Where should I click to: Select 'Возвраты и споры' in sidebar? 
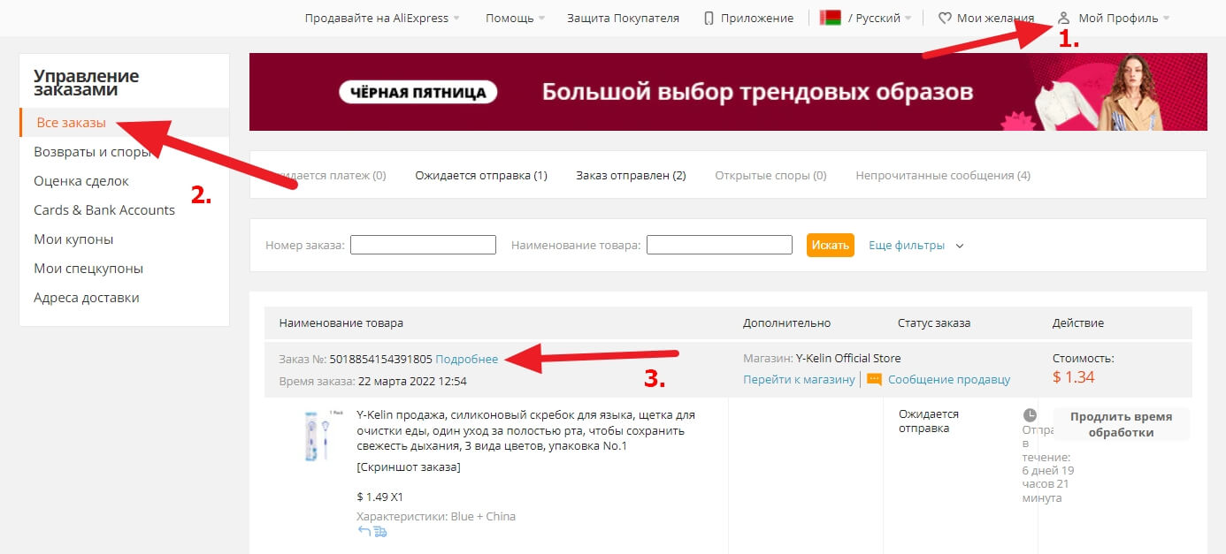click(91, 152)
